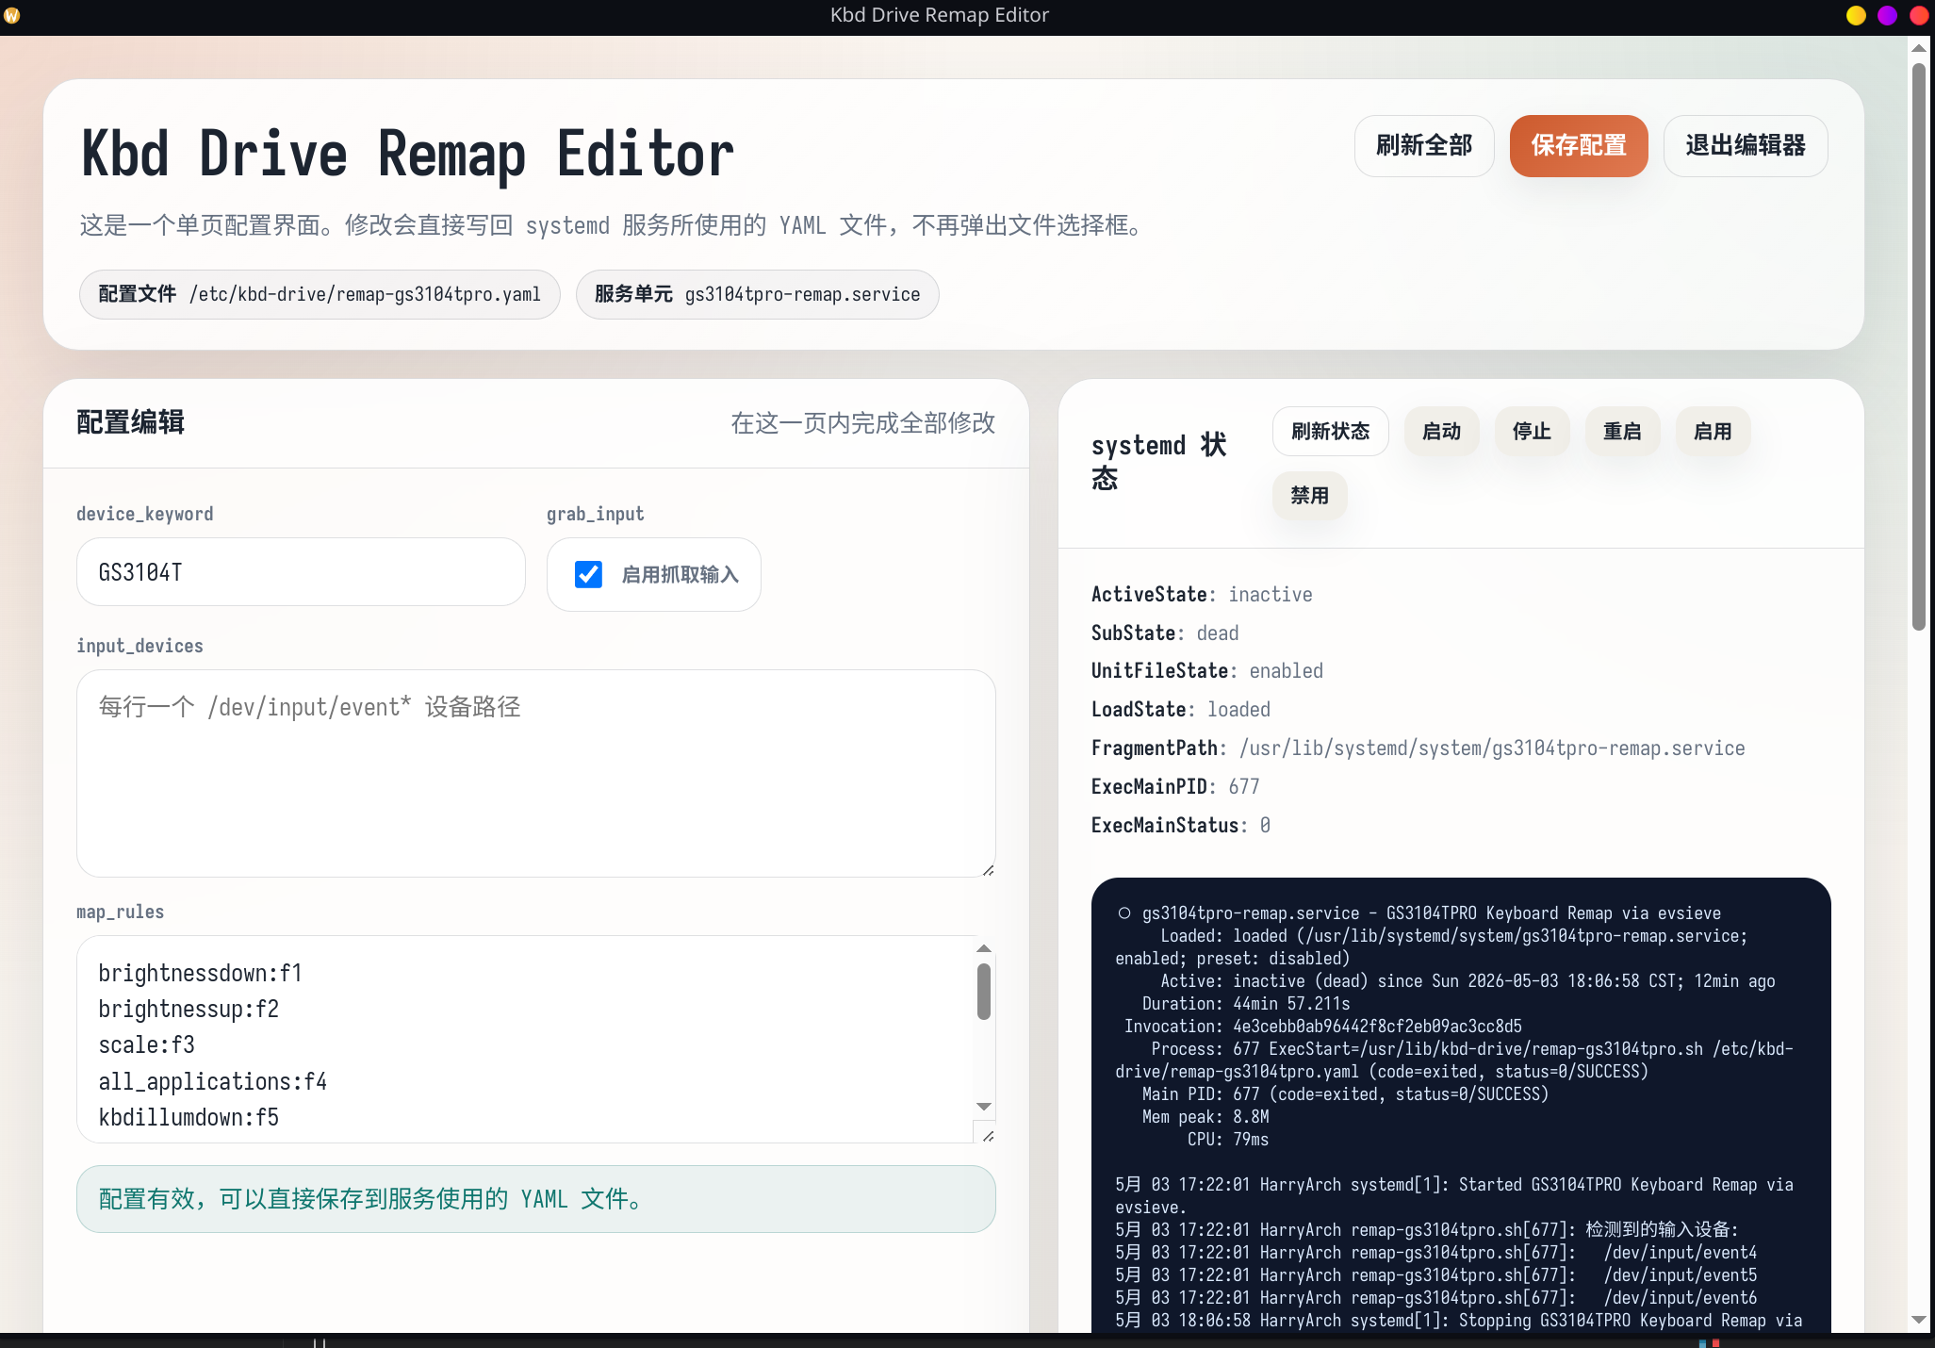Viewport: 1935px width, 1348px height.
Task: Click the 服务单元 service name chip
Action: coord(757,294)
